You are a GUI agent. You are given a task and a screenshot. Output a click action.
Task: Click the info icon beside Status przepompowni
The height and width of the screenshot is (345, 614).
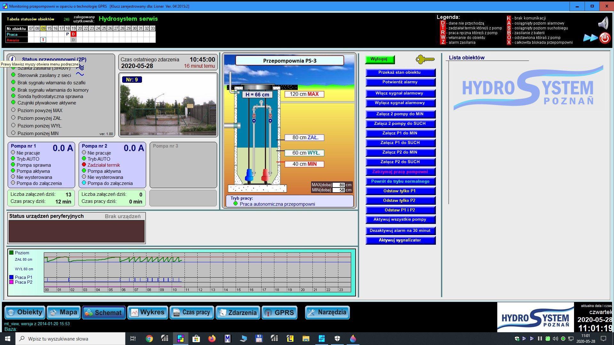coord(12,59)
